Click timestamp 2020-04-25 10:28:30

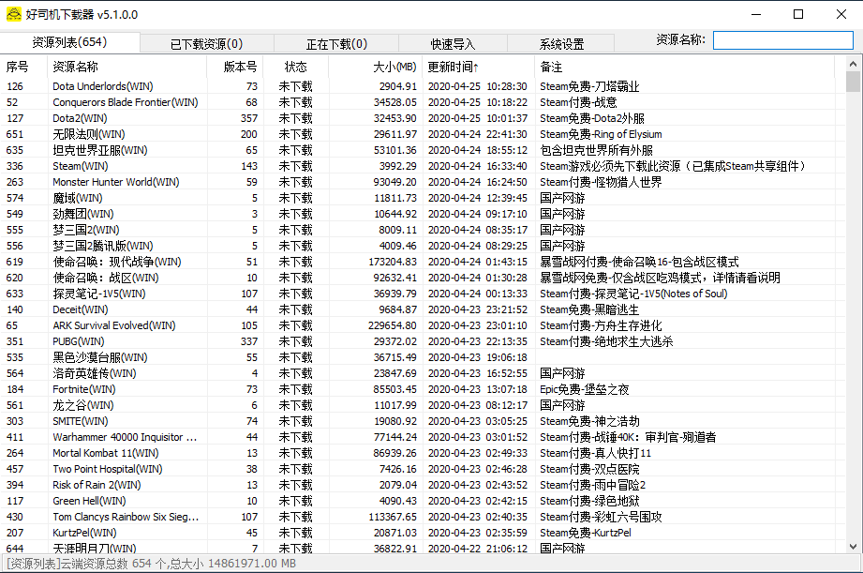[x=478, y=87]
